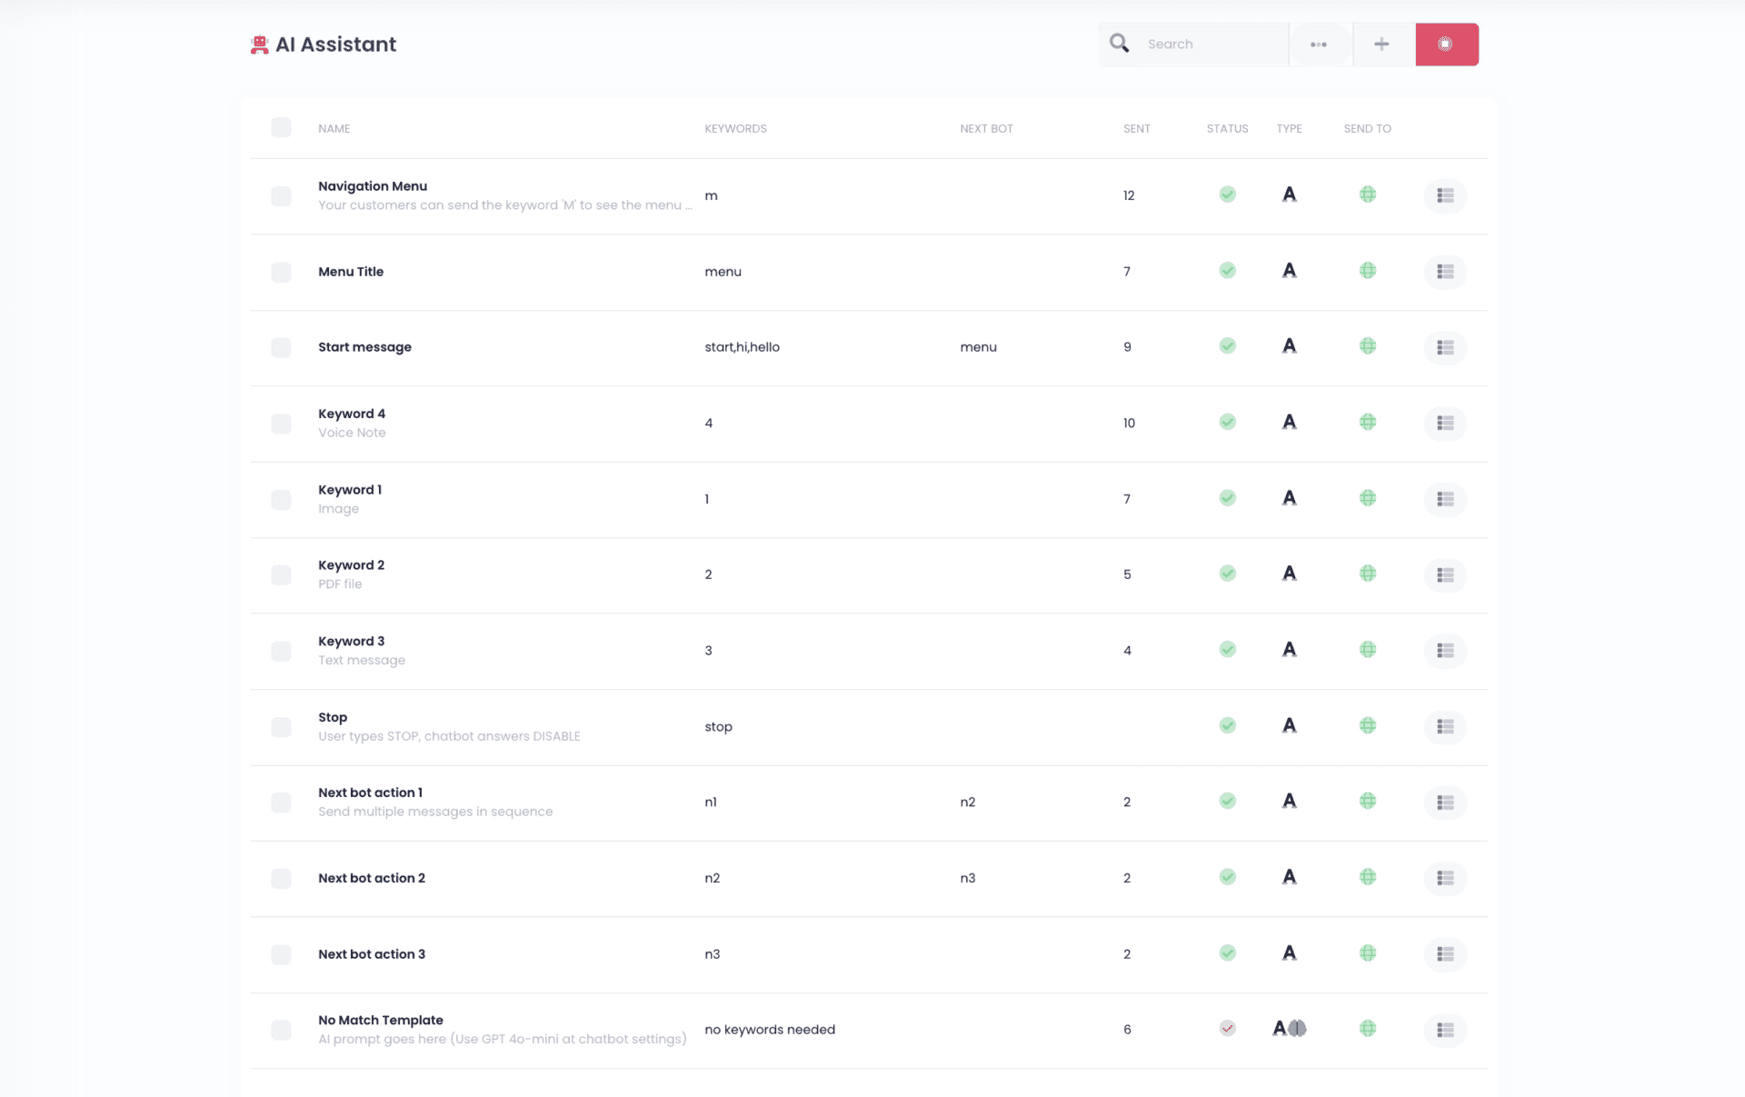Check the Start message row checkbox

pyautogui.click(x=281, y=347)
